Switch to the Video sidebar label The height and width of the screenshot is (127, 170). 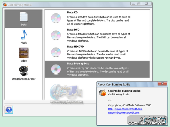24,61
